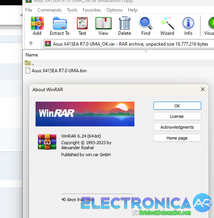Click the sort chevron above the column header
The height and width of the screenshot is (218, 214).
(146, 51)
